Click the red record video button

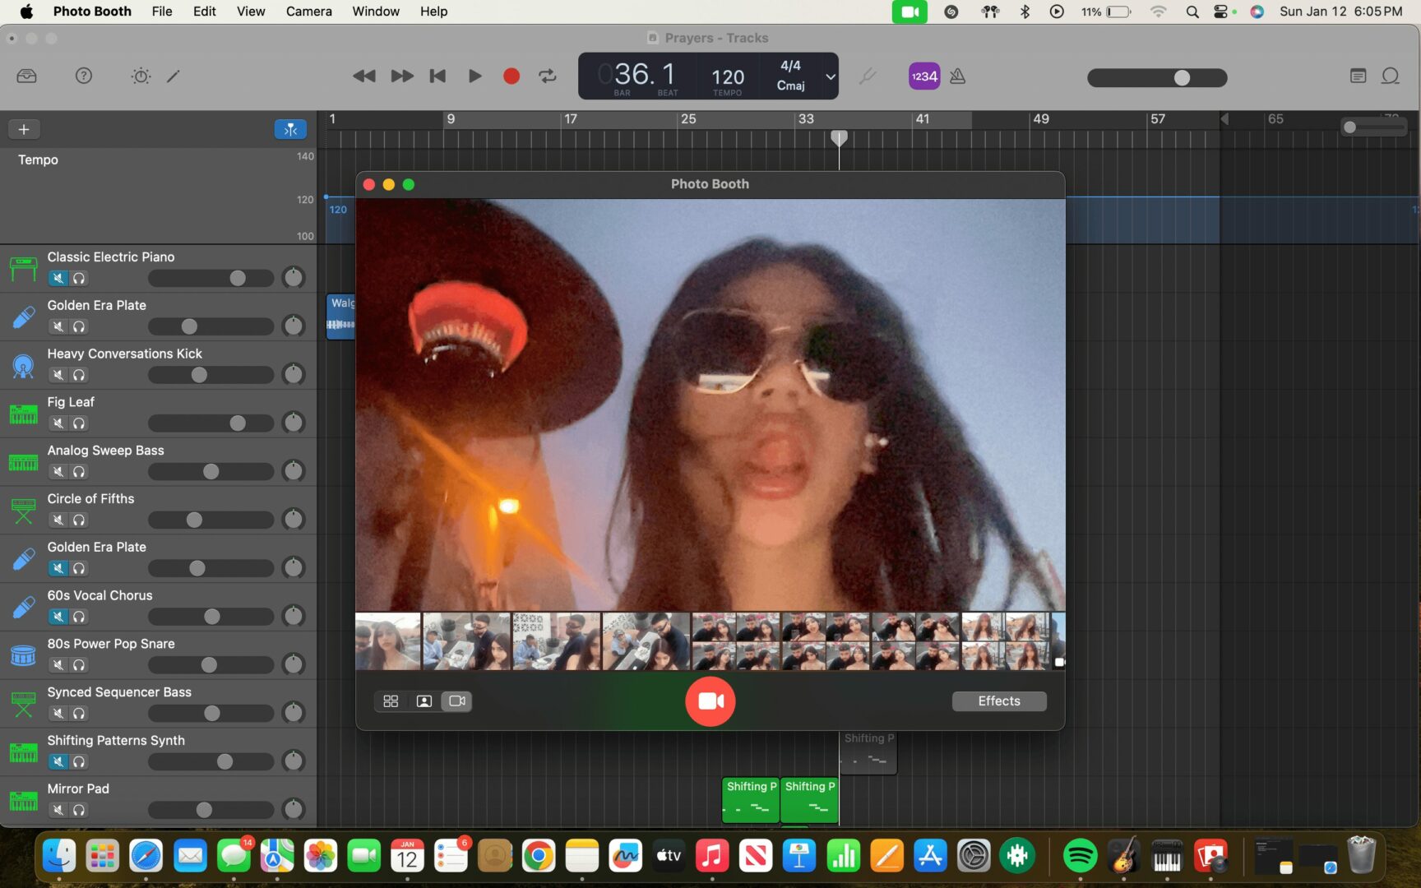[x=710, y=701]
